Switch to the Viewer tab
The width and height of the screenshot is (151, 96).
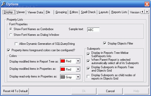[21, 12]
